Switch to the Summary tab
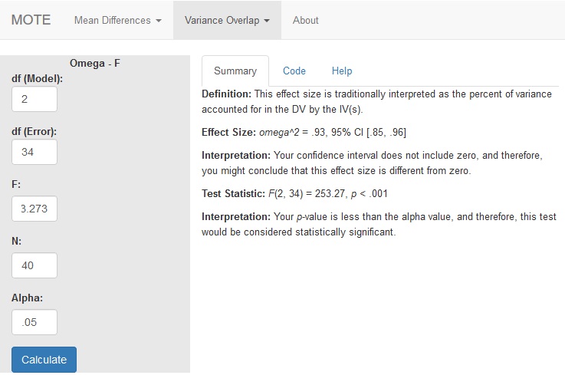Image resolution: width=565 pixels, height=375 pixels. pyautogui.click(x=235, y=71)
